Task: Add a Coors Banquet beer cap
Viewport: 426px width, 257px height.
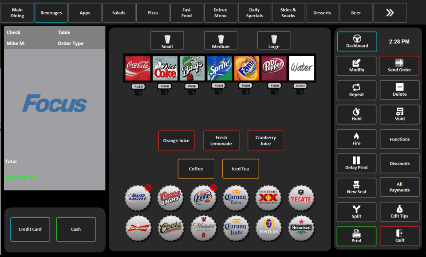Action: (x=171, y=228)
